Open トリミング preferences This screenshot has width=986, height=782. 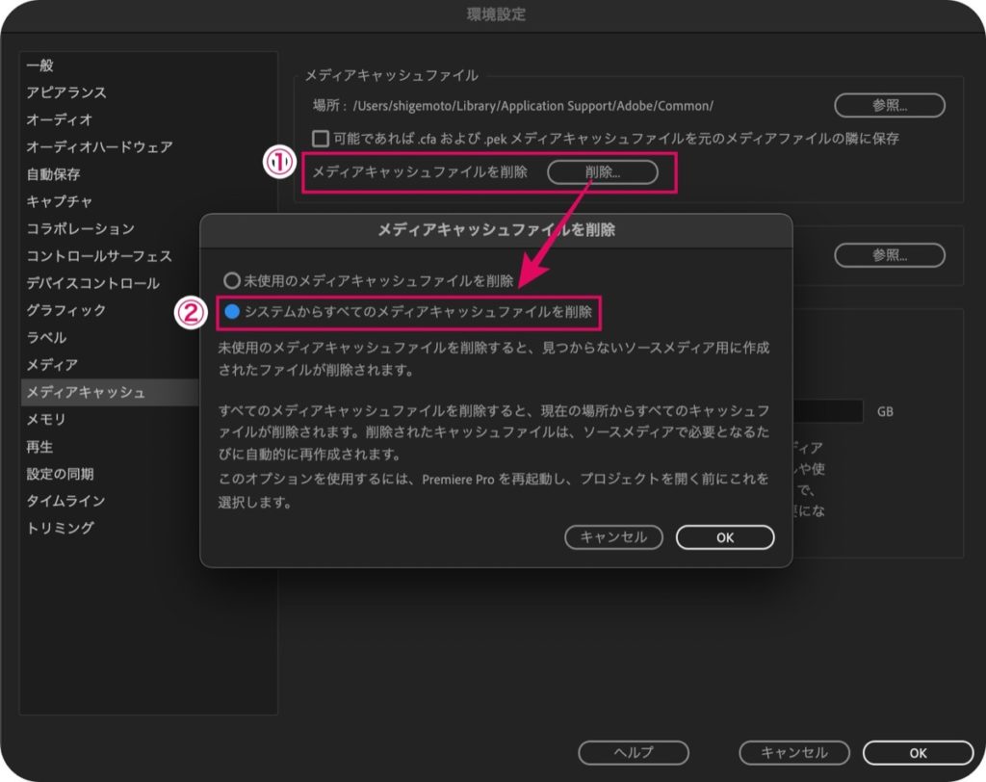pos(60,528)
